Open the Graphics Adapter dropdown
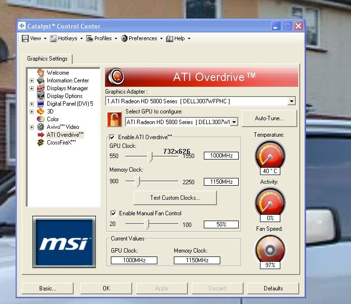The image size is (351, 304). click(x=291, y=101)
